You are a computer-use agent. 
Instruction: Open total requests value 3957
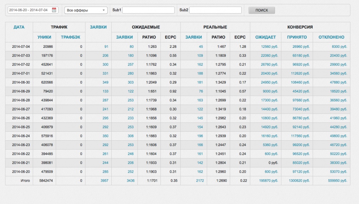tap(104, 181)
